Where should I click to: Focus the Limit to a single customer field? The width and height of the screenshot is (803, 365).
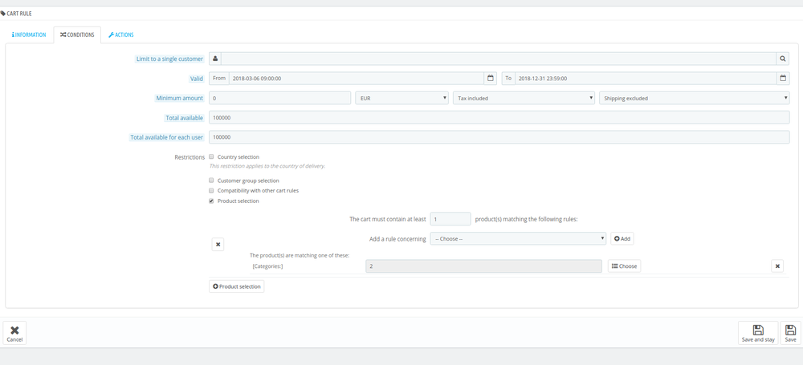pyautogui.click(x=499, y=59)
